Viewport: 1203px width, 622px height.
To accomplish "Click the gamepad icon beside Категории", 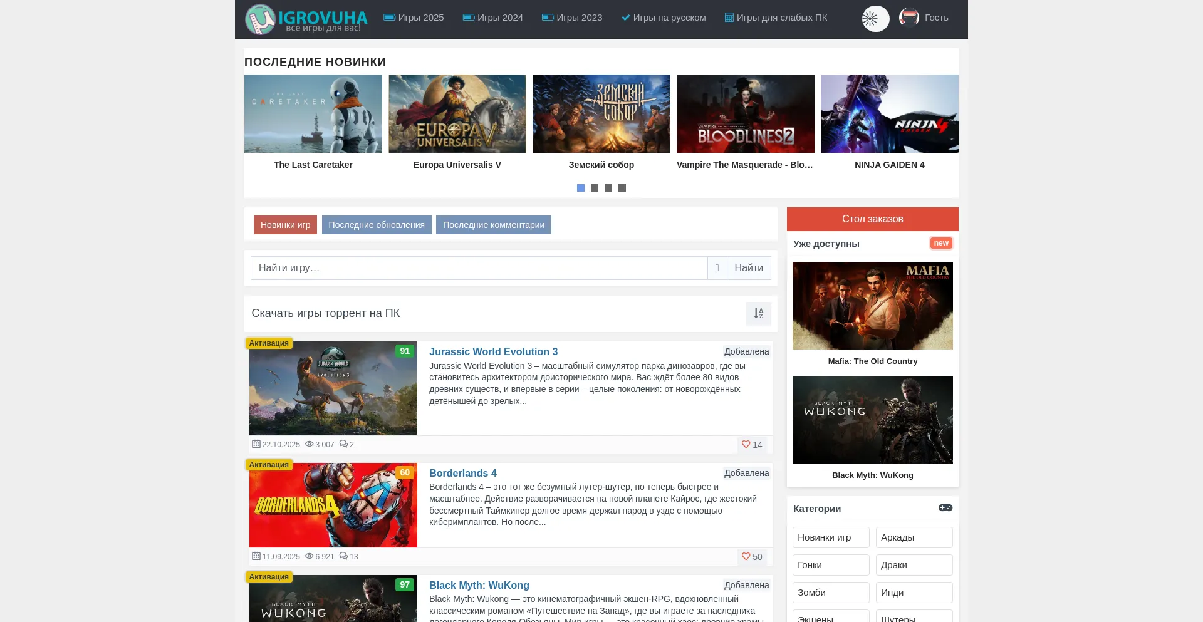I will (x=945, y=508).
